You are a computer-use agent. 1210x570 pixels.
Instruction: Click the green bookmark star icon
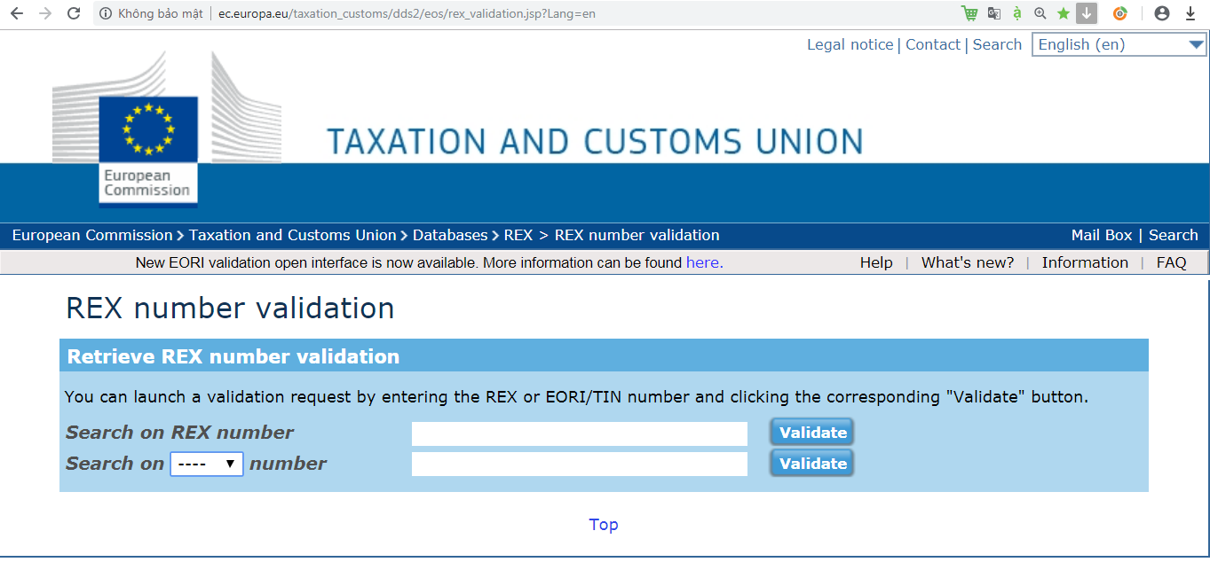coord(1063,13)
